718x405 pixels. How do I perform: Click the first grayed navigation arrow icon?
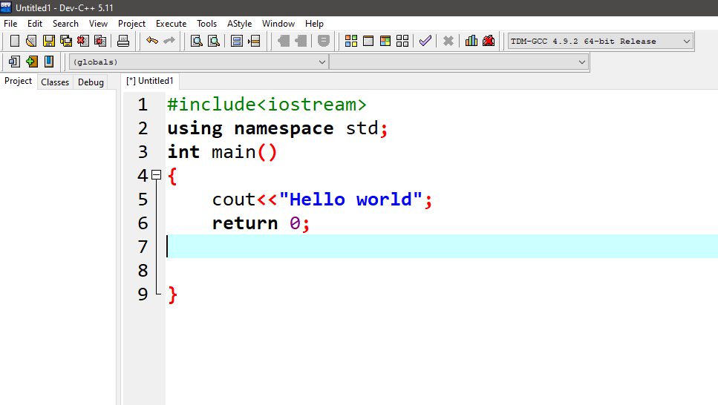(284, 42)
